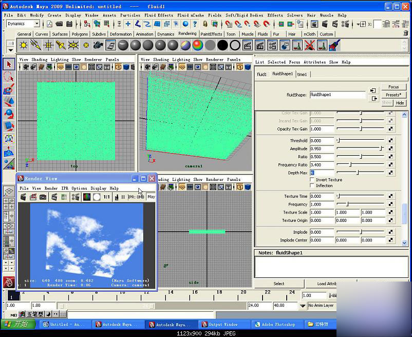
Task: Click the map button next to Amplitude
Action: [391, 148]
